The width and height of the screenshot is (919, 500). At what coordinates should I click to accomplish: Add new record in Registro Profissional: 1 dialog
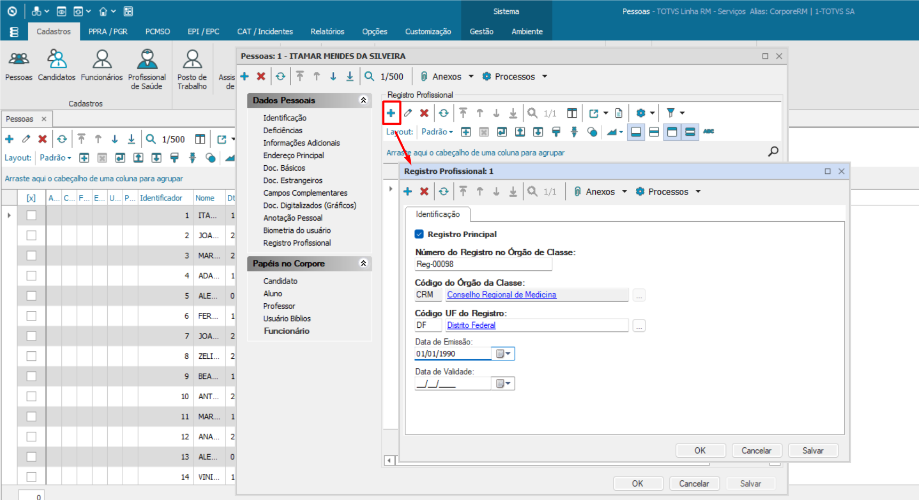tap(407, 191)
